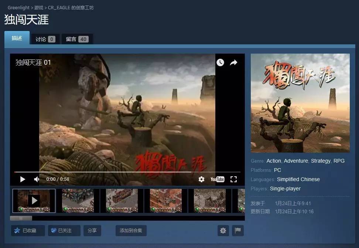Select the fifth screenshot thumbnail

pyautogui.click(x=210, y=201)
